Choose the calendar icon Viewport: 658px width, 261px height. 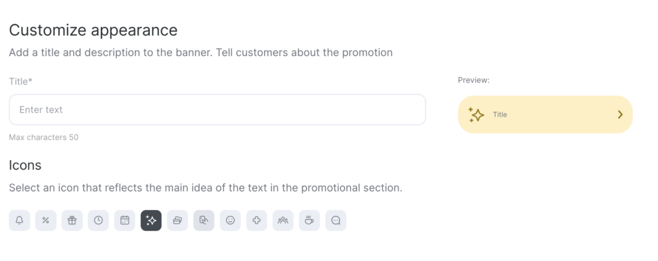click(125, 221)
